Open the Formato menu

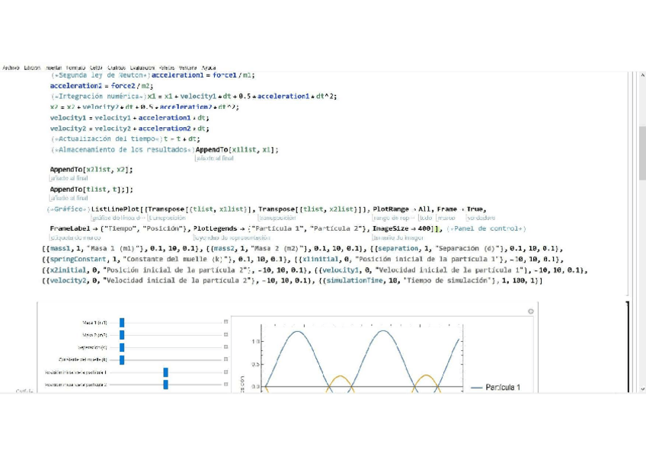click(76, 68)
